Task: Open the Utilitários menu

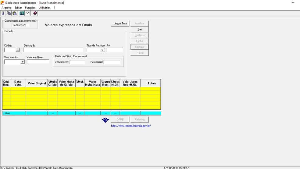Action: click(x=45, y=8)
